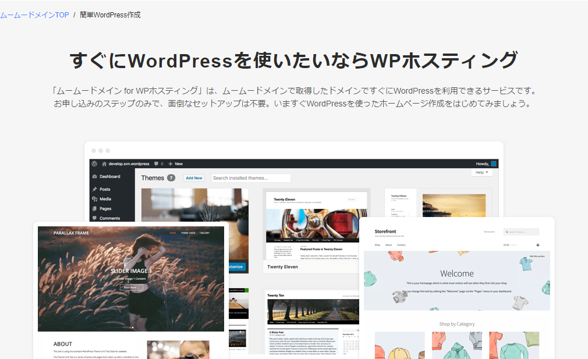Open Comments in the WordPress sidebar
This screenshot has height=359, width=588.
(110, 218)
